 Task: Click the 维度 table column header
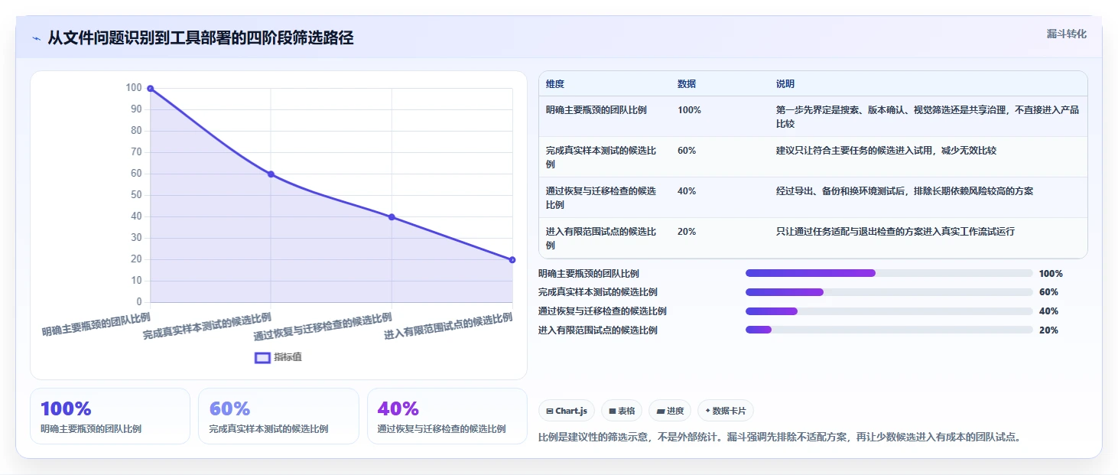[x=555, y=83]
